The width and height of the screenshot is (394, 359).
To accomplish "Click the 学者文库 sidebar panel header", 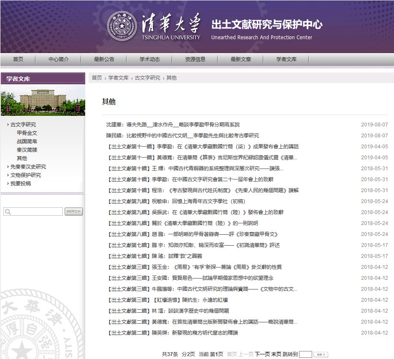I will click(43, 78).
